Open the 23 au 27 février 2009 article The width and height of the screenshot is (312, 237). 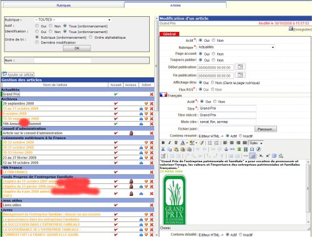tap(19, 158)
